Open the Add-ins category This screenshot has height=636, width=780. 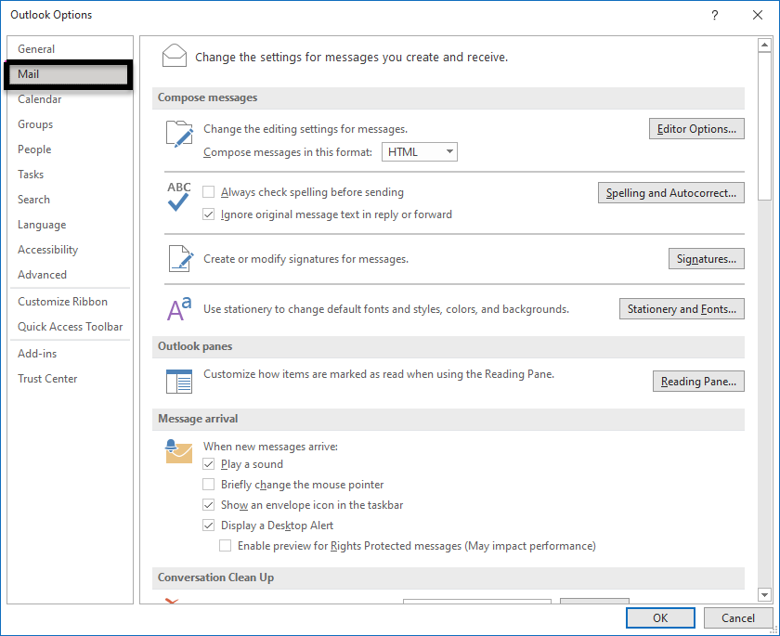[70, 353]
